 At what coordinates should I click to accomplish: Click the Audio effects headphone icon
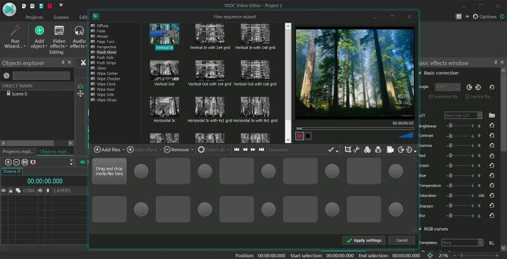click(80, 30)
